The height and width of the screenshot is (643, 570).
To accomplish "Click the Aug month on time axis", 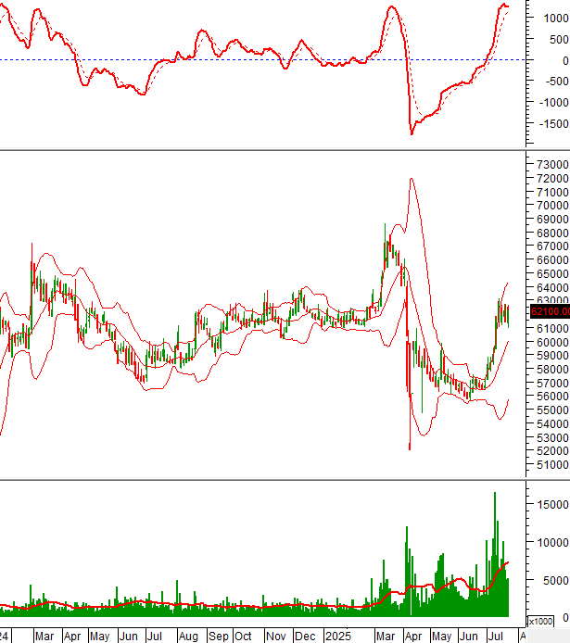I will [188, 637].
